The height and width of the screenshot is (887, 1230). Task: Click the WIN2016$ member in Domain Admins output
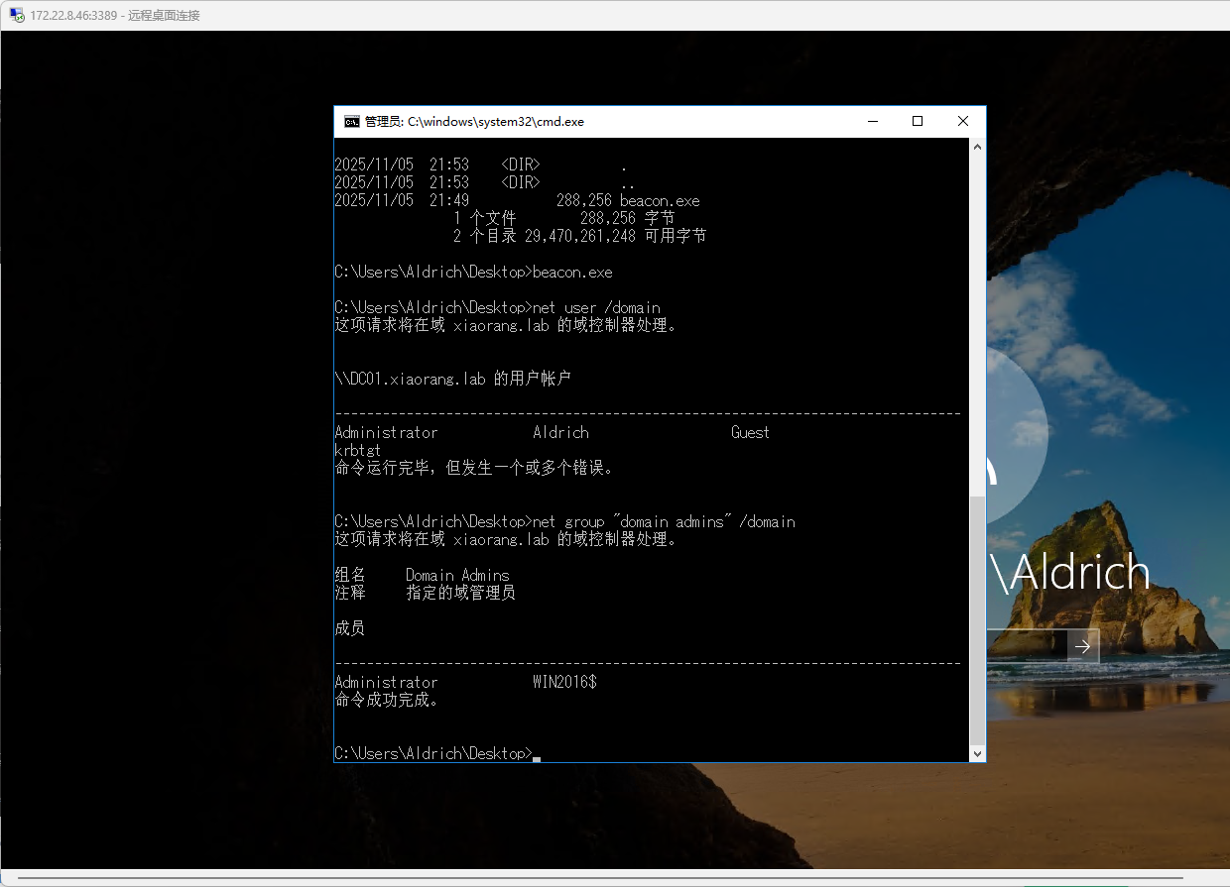tap(564, 682)
